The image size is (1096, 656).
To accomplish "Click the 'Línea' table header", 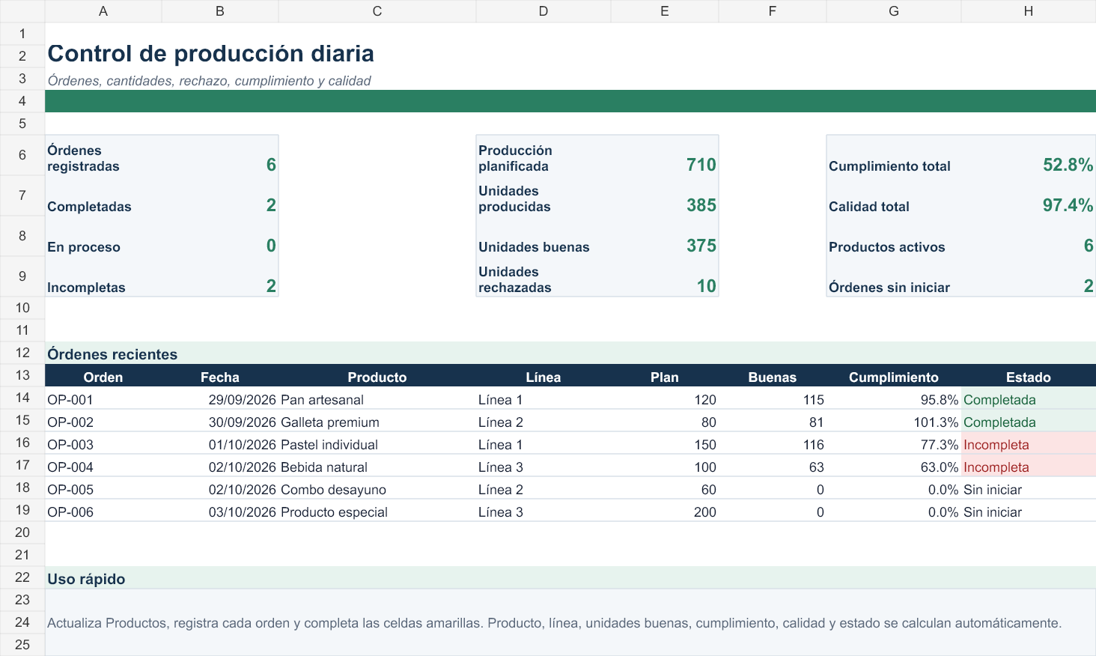I will [544, 375].
